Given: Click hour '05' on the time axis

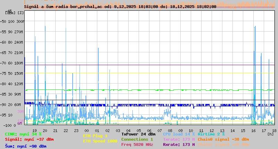Looking at the screenshot, I should (x=139, y=131).
